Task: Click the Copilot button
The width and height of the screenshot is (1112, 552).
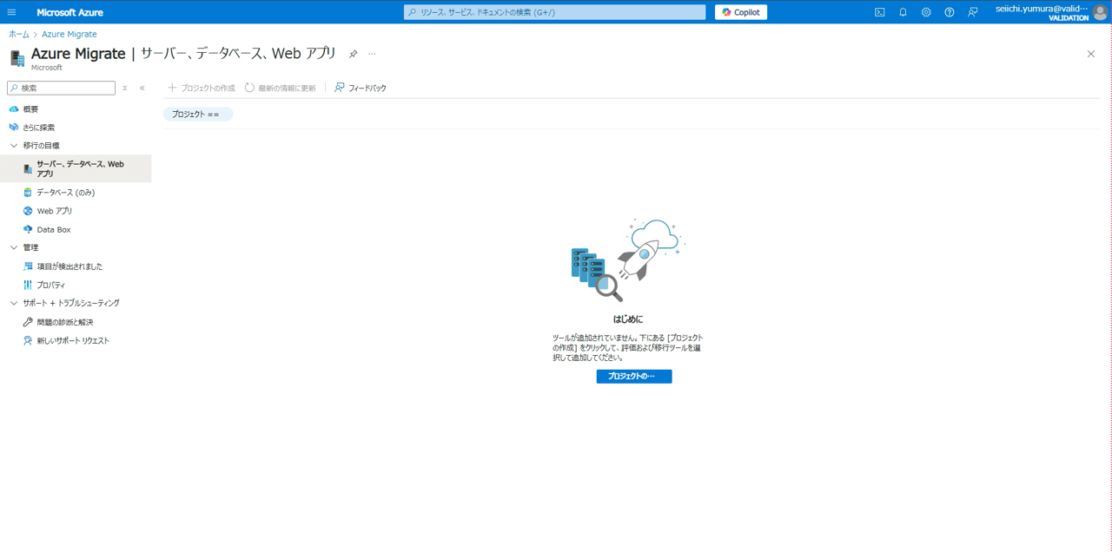Action: [740, 12]
